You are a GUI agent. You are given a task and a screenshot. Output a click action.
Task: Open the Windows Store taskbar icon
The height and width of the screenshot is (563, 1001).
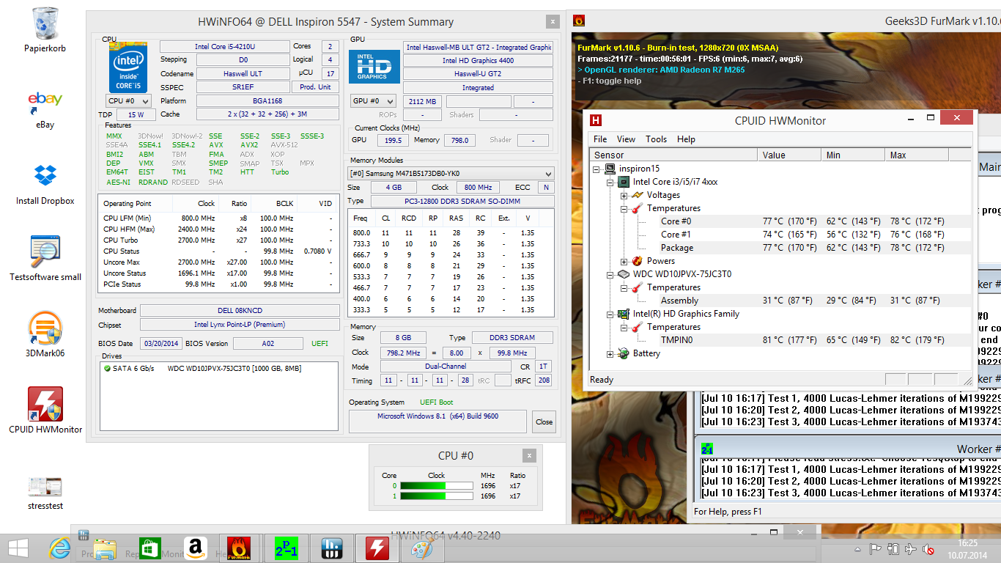coord(149,548)
